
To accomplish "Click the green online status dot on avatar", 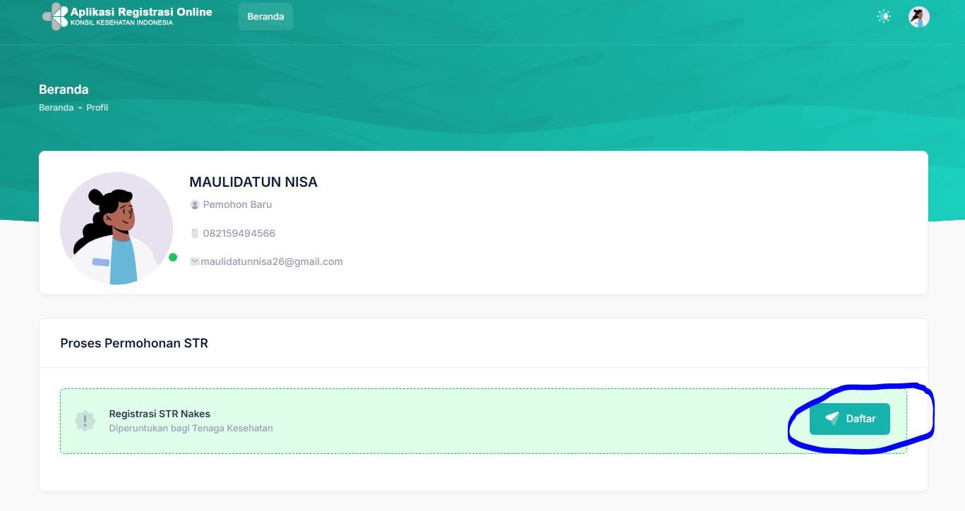I will pos(173,257).
